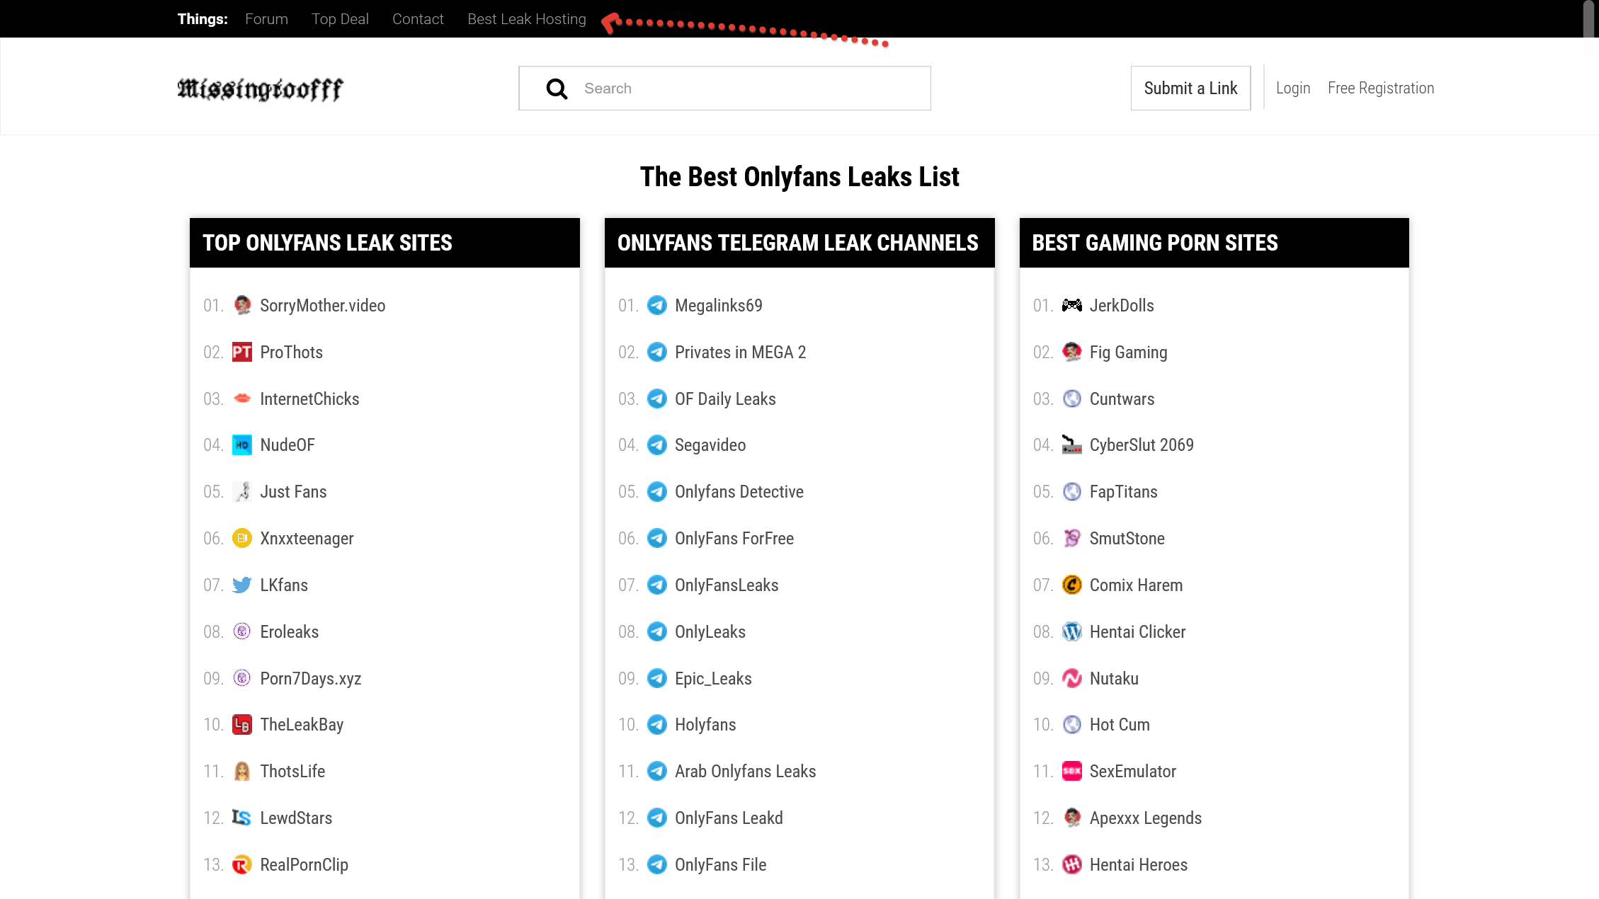Select the Missingtoofff home logo
The width and height of the screenshot is (1599, 899).
pyautogui.click(x=261, y=88)
